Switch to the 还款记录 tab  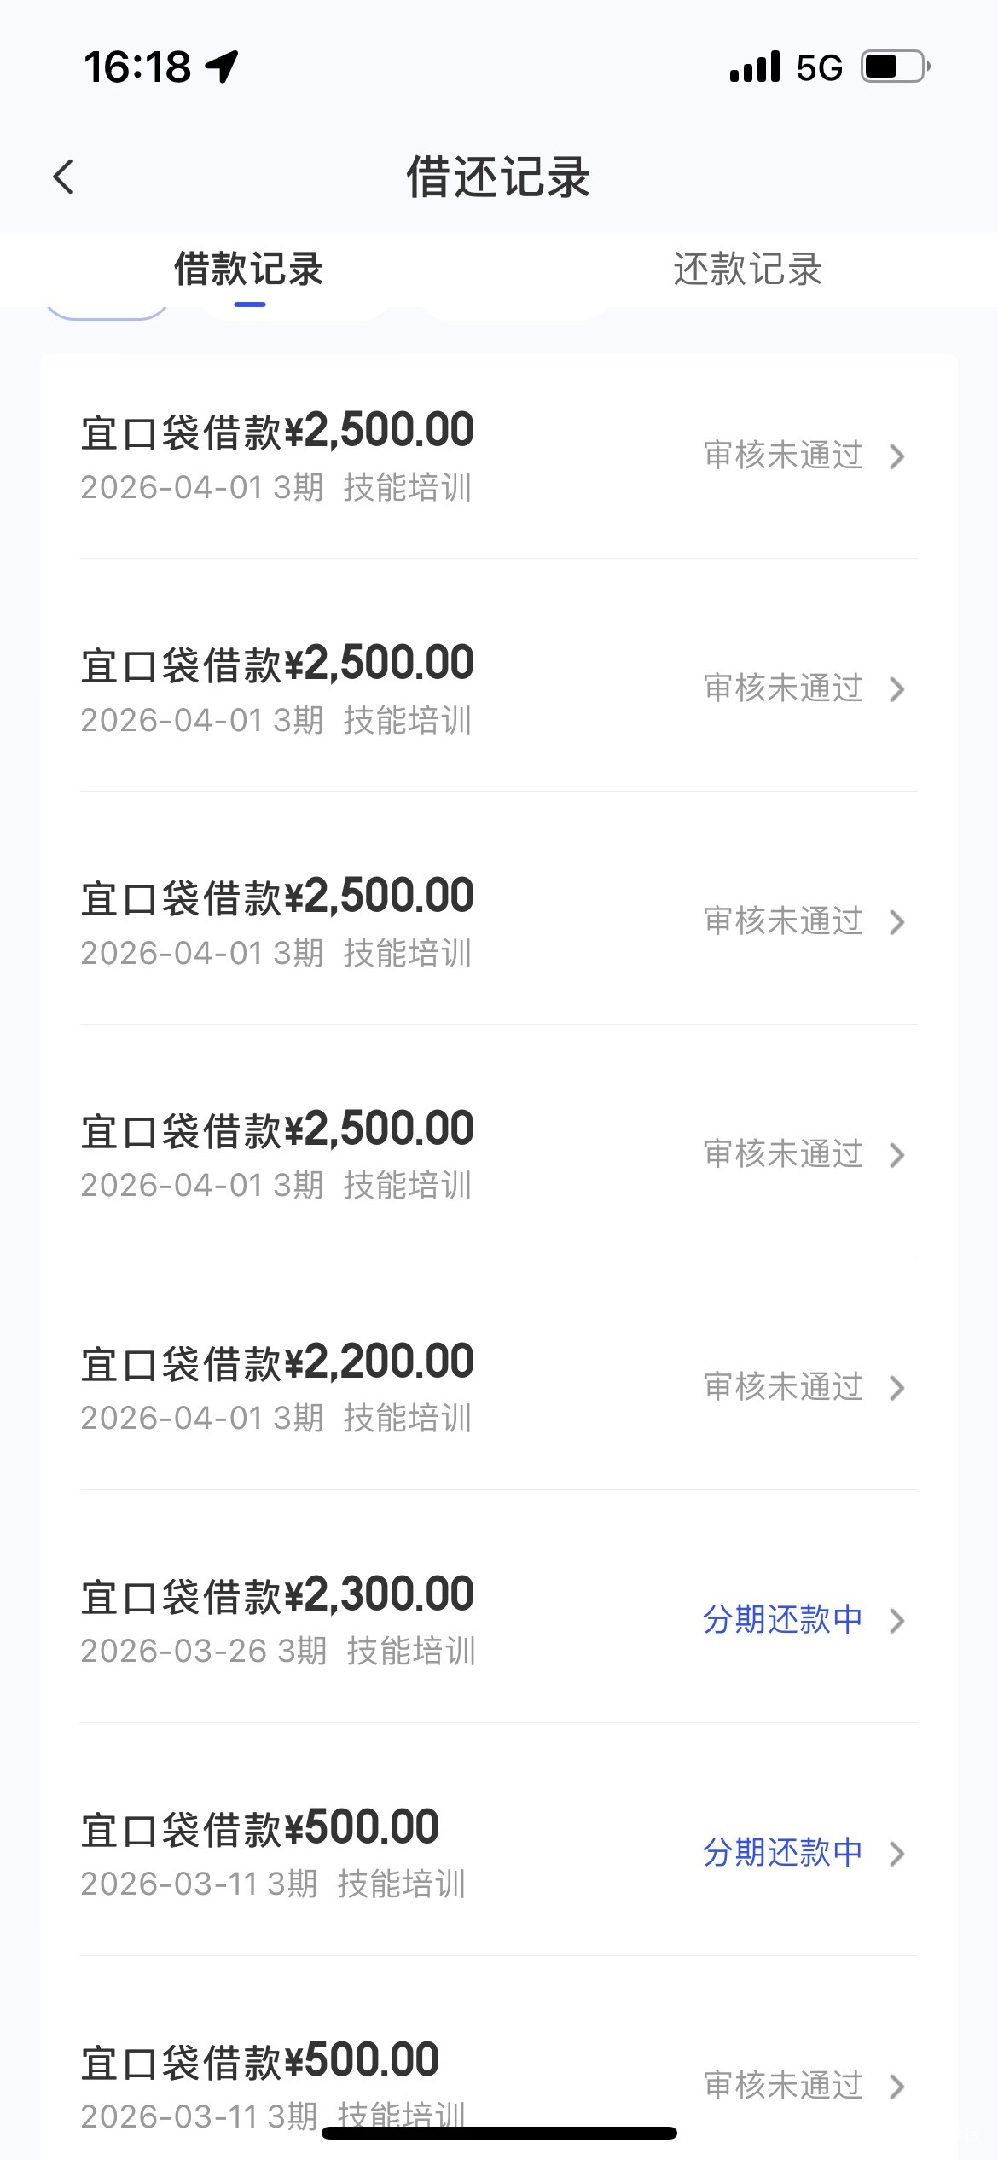(x=747, y=270)
